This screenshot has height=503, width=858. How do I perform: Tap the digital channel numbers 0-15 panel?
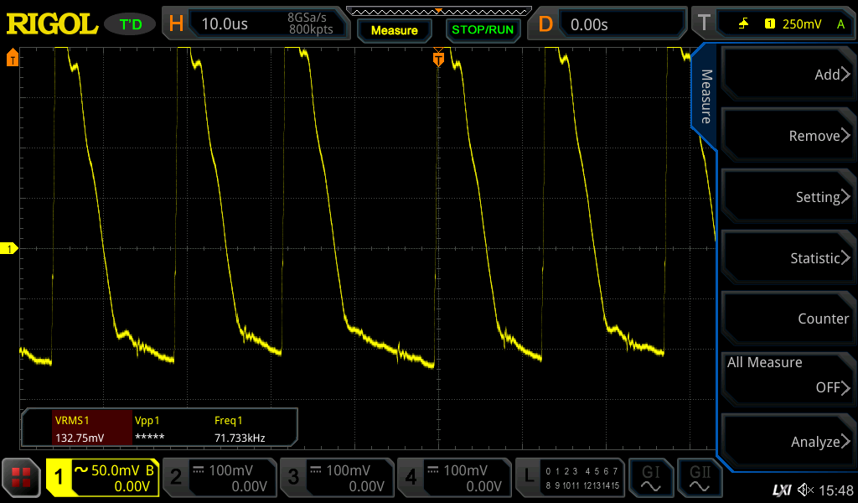coord(582,478)
